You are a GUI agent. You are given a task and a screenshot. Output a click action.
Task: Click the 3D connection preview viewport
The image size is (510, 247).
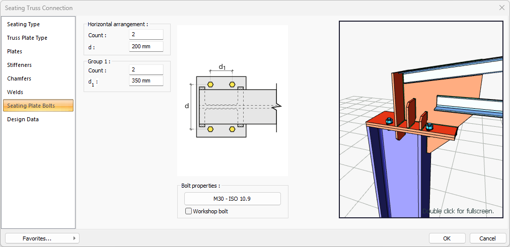[x=421, y=119]
